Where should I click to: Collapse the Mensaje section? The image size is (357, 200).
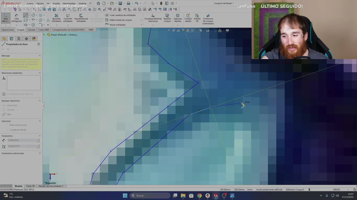[x=40, y=56]
